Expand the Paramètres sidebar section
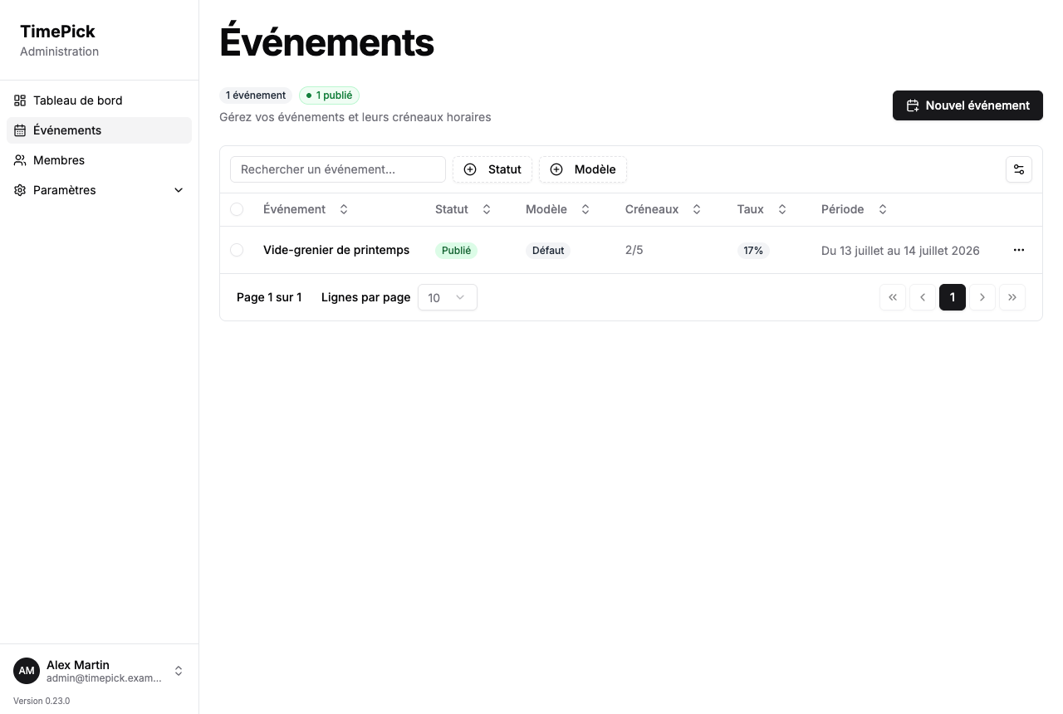 pyautogui.click(x=99, y=190)
